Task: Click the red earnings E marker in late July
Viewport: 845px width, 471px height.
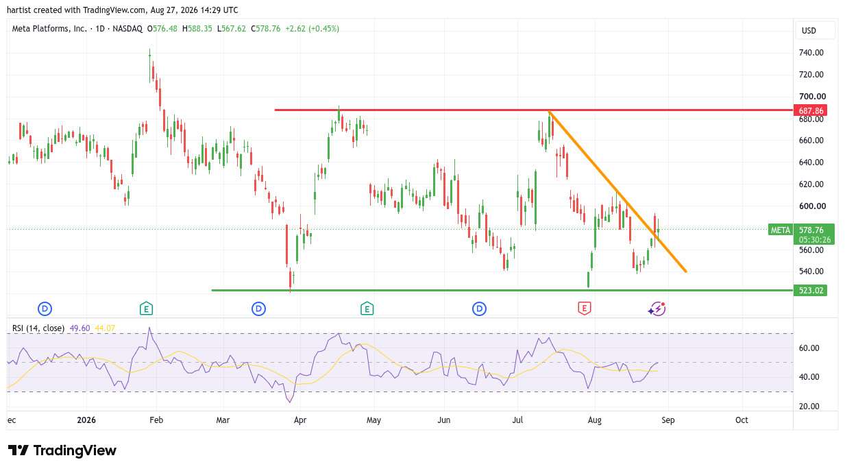Action: click(x=585, y=309)
